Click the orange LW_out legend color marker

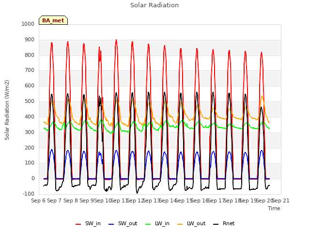[180, 224]
